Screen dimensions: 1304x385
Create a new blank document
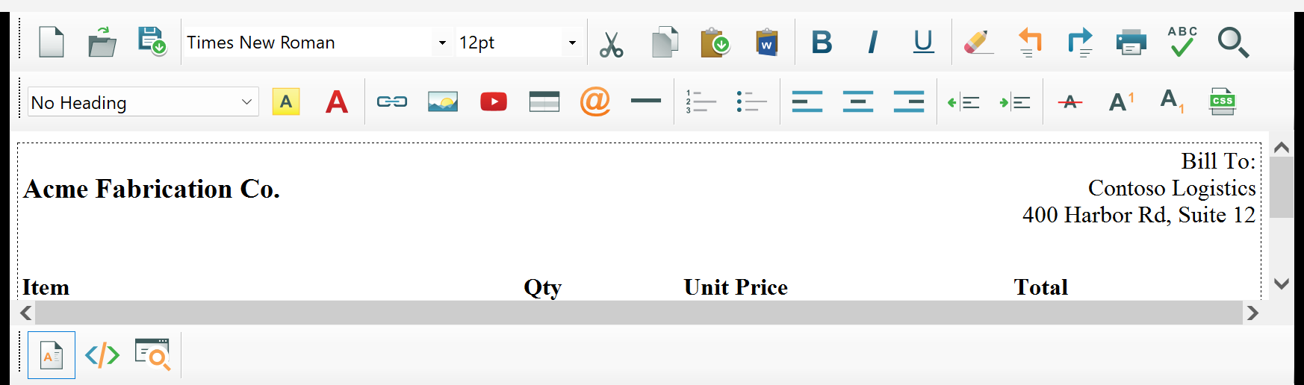tap(51, 42)
